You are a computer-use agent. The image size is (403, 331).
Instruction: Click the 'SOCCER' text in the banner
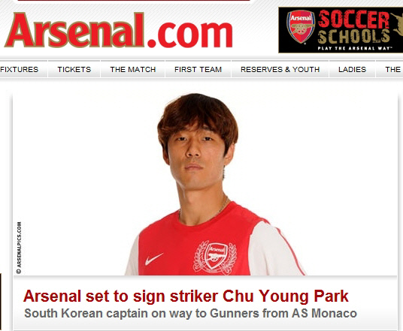pyautogui.click(x=353, y=20)
